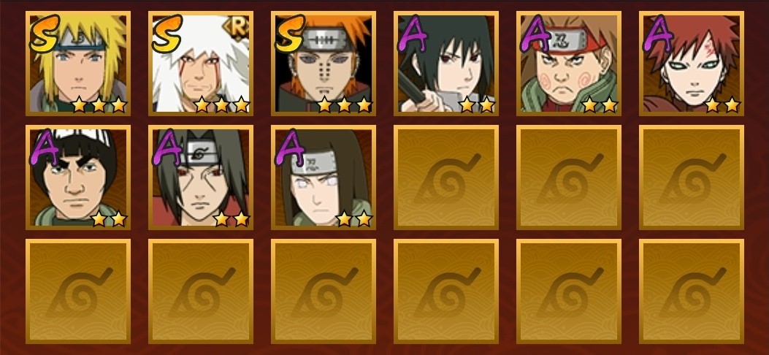Viewport: 769px width, 355px height.
Task: Select Sasuke holding a sword
Action: 445,64
